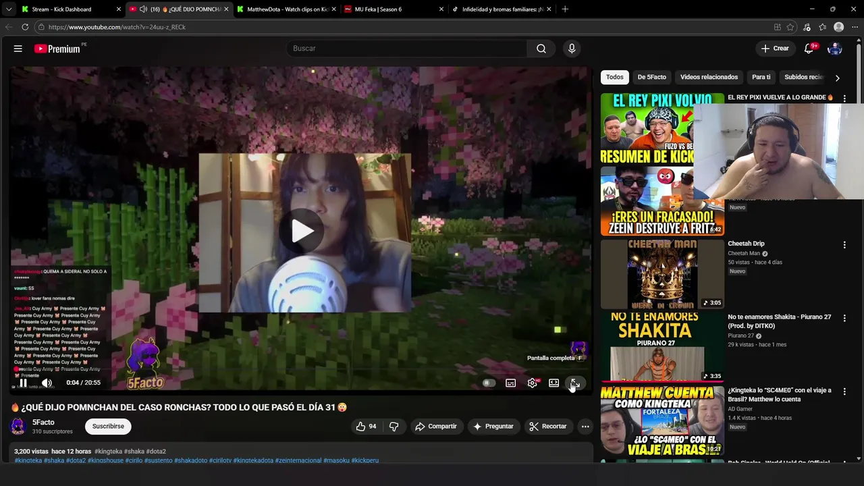Click the Compartir share button
The height and width of the screenshot is (486, 864).
pyautogui.click(x=436, y=427)
